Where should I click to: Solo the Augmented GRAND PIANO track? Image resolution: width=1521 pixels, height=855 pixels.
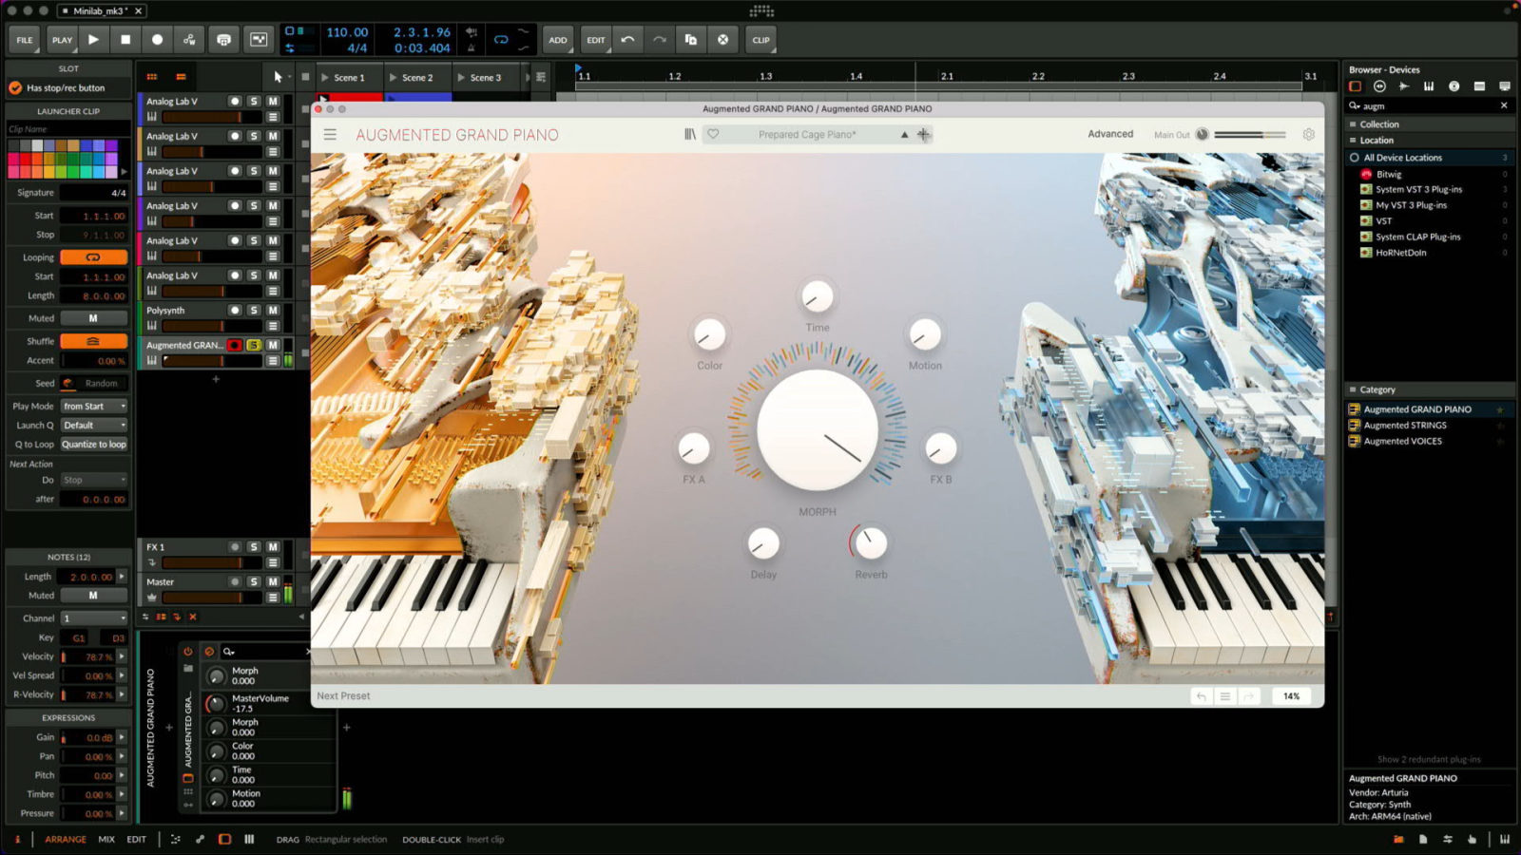(254, 345)
